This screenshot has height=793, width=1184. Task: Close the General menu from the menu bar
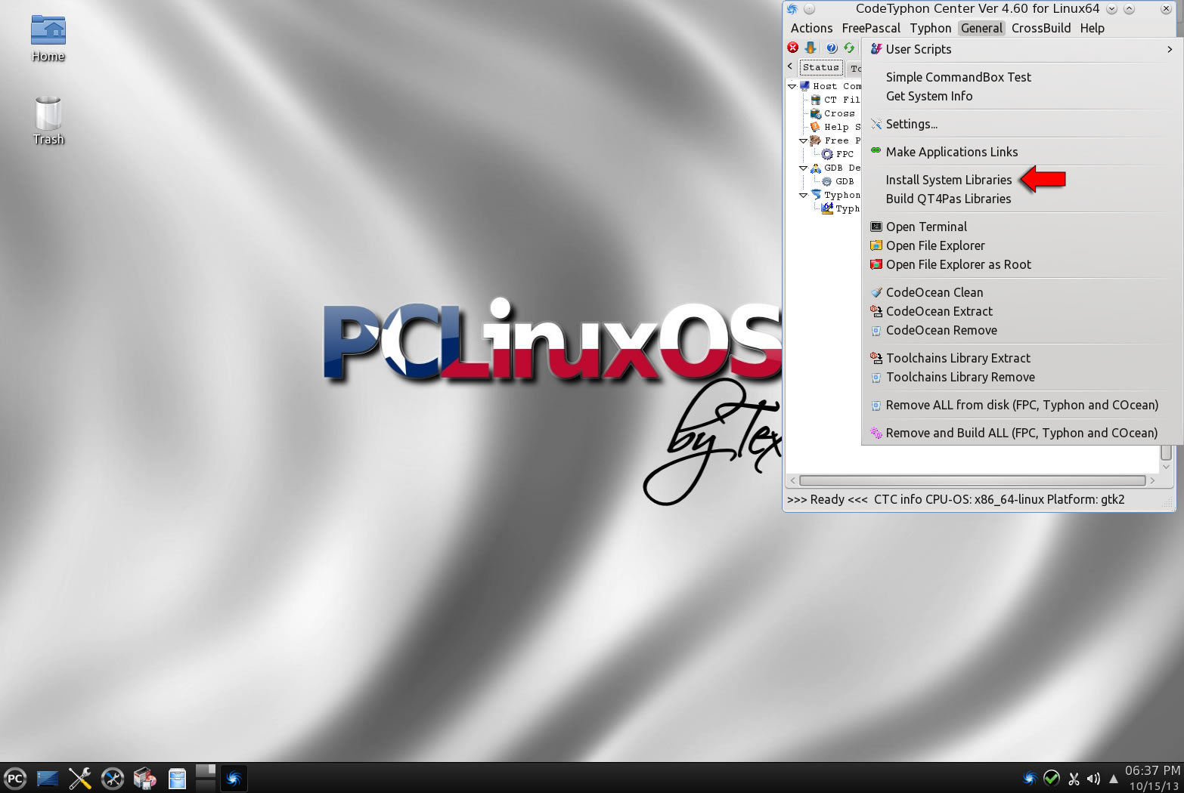point(981,28)
